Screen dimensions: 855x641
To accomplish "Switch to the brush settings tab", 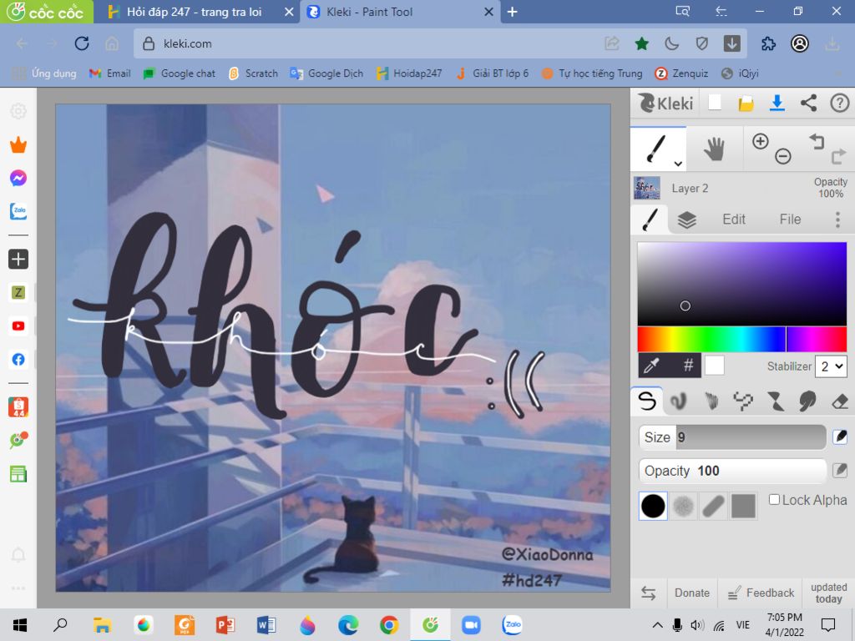I will 650,220.
